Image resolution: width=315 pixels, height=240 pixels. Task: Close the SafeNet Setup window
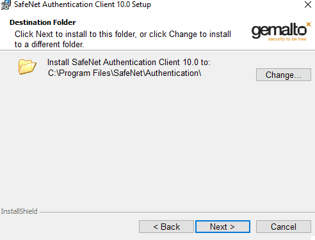[308, 4]
